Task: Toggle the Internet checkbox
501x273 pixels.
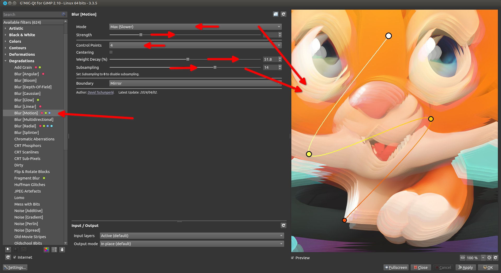Action: (15, 257)
